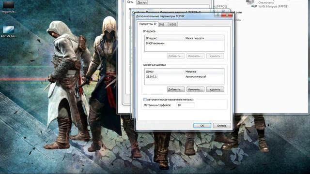The width and height of the screenshot is (310, 174).
Task: Click the Автоматический metric value
Action: click(x=196, y=77)
